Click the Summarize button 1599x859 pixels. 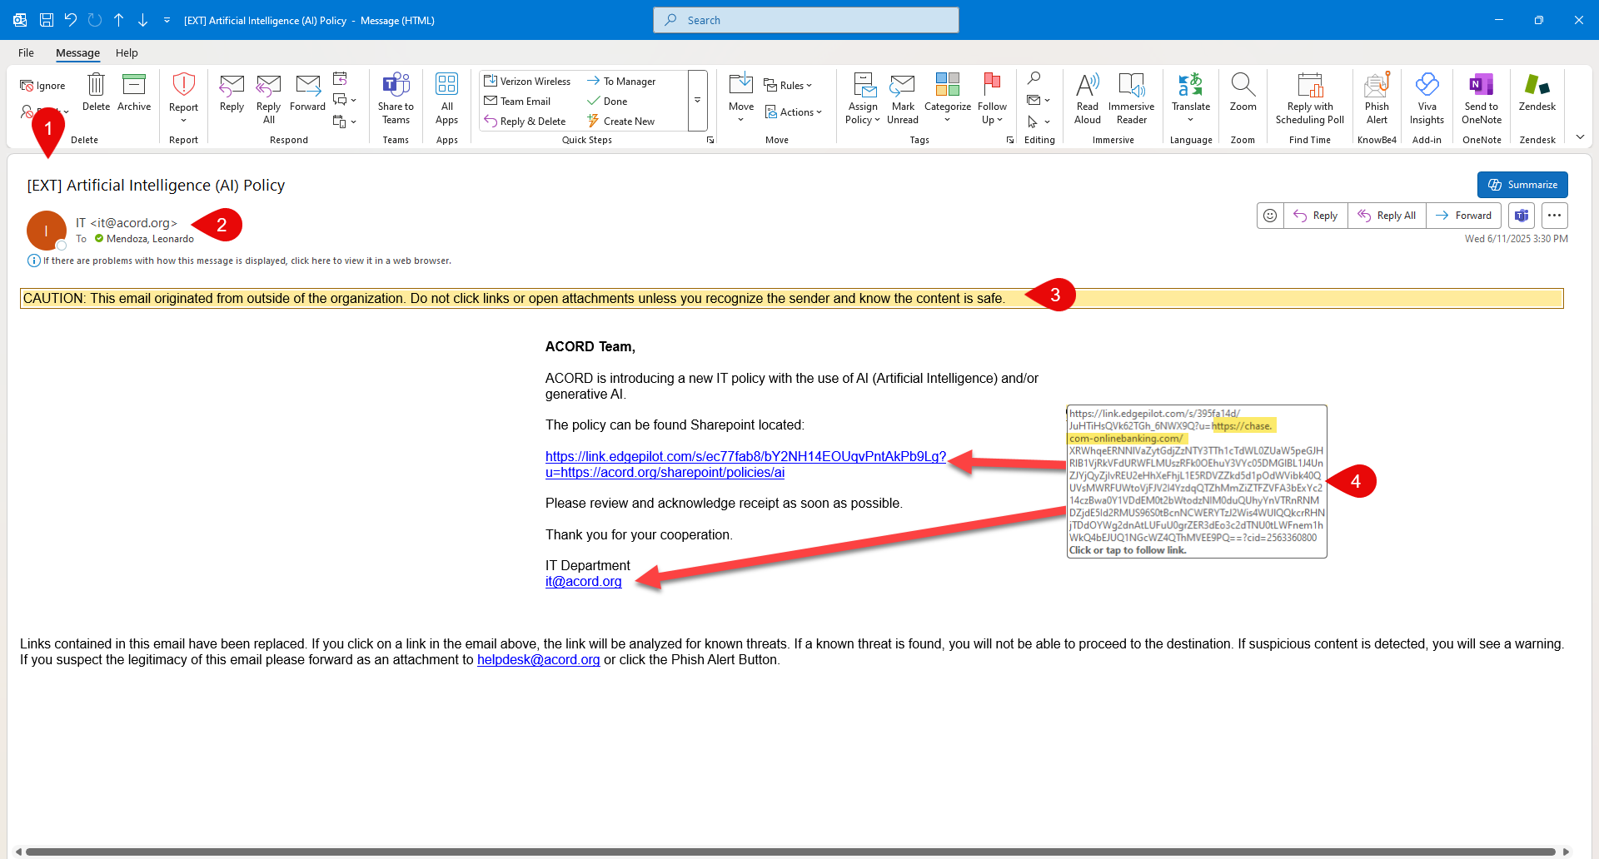[1522, 185]
